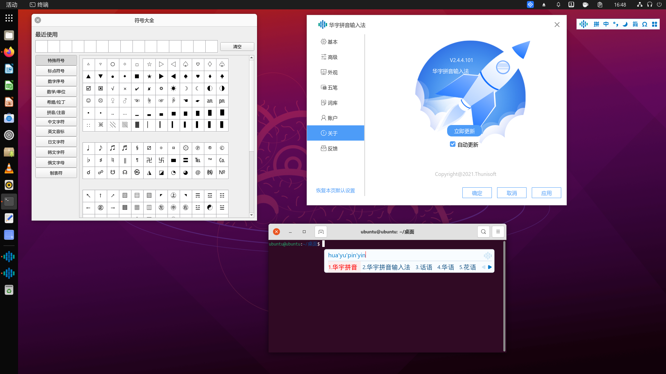Insert the № numero symbol

[222, 172]
